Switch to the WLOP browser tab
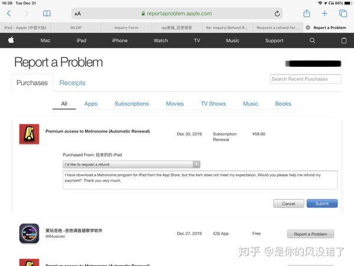The image size is (354, 266). 76,28
